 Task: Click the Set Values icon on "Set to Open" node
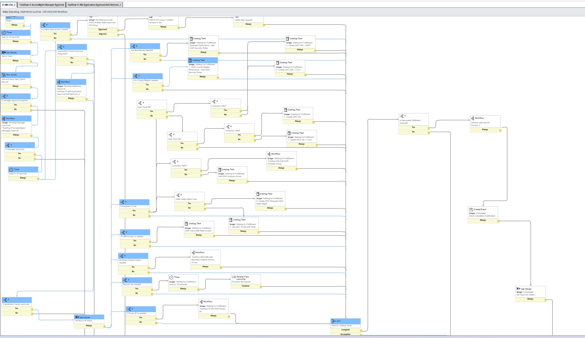pyautogui.click(x=5, y=53)
